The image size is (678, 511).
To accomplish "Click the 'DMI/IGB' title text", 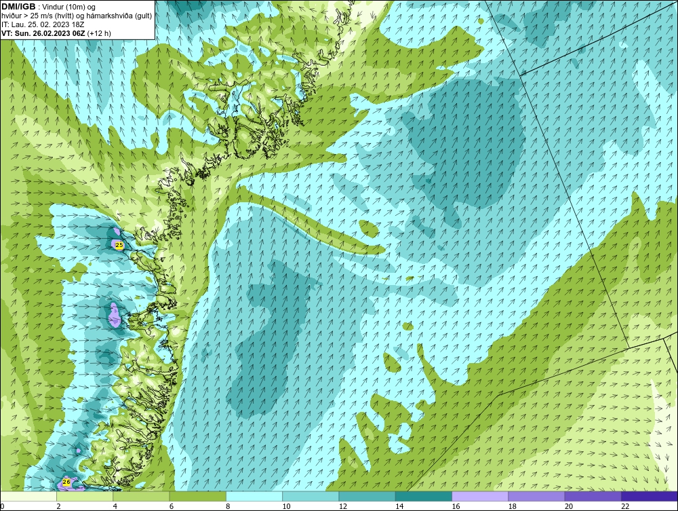I will click(x=18, y=7).
